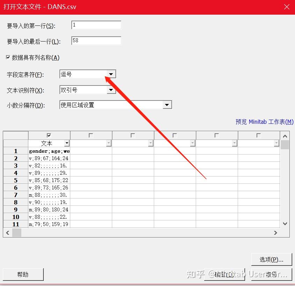Check the last preview column's import checkbox

pos(259,135)
